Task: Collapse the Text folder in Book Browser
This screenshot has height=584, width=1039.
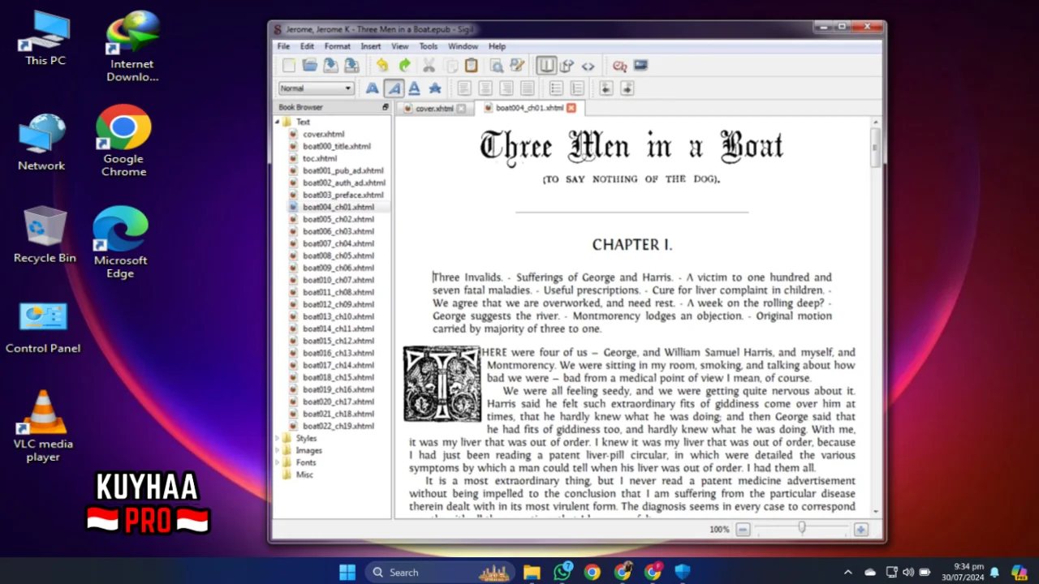Action: (x=277, y=122)
